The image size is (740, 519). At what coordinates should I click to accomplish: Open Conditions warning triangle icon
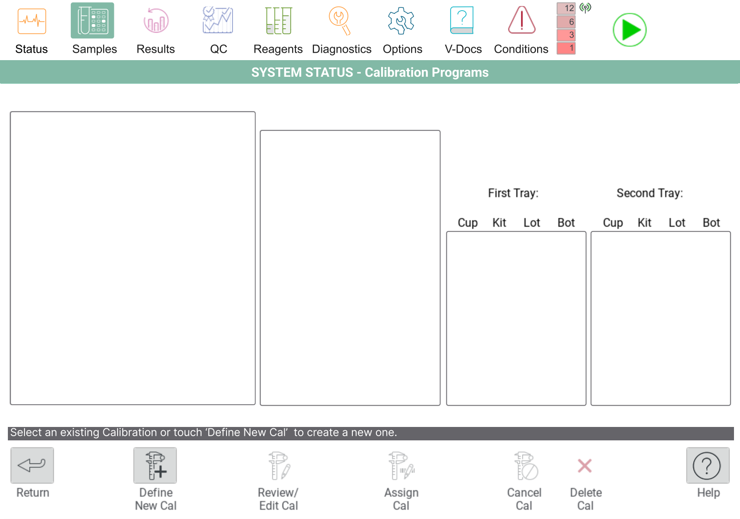pyautogui.click(x=522, y=20)
